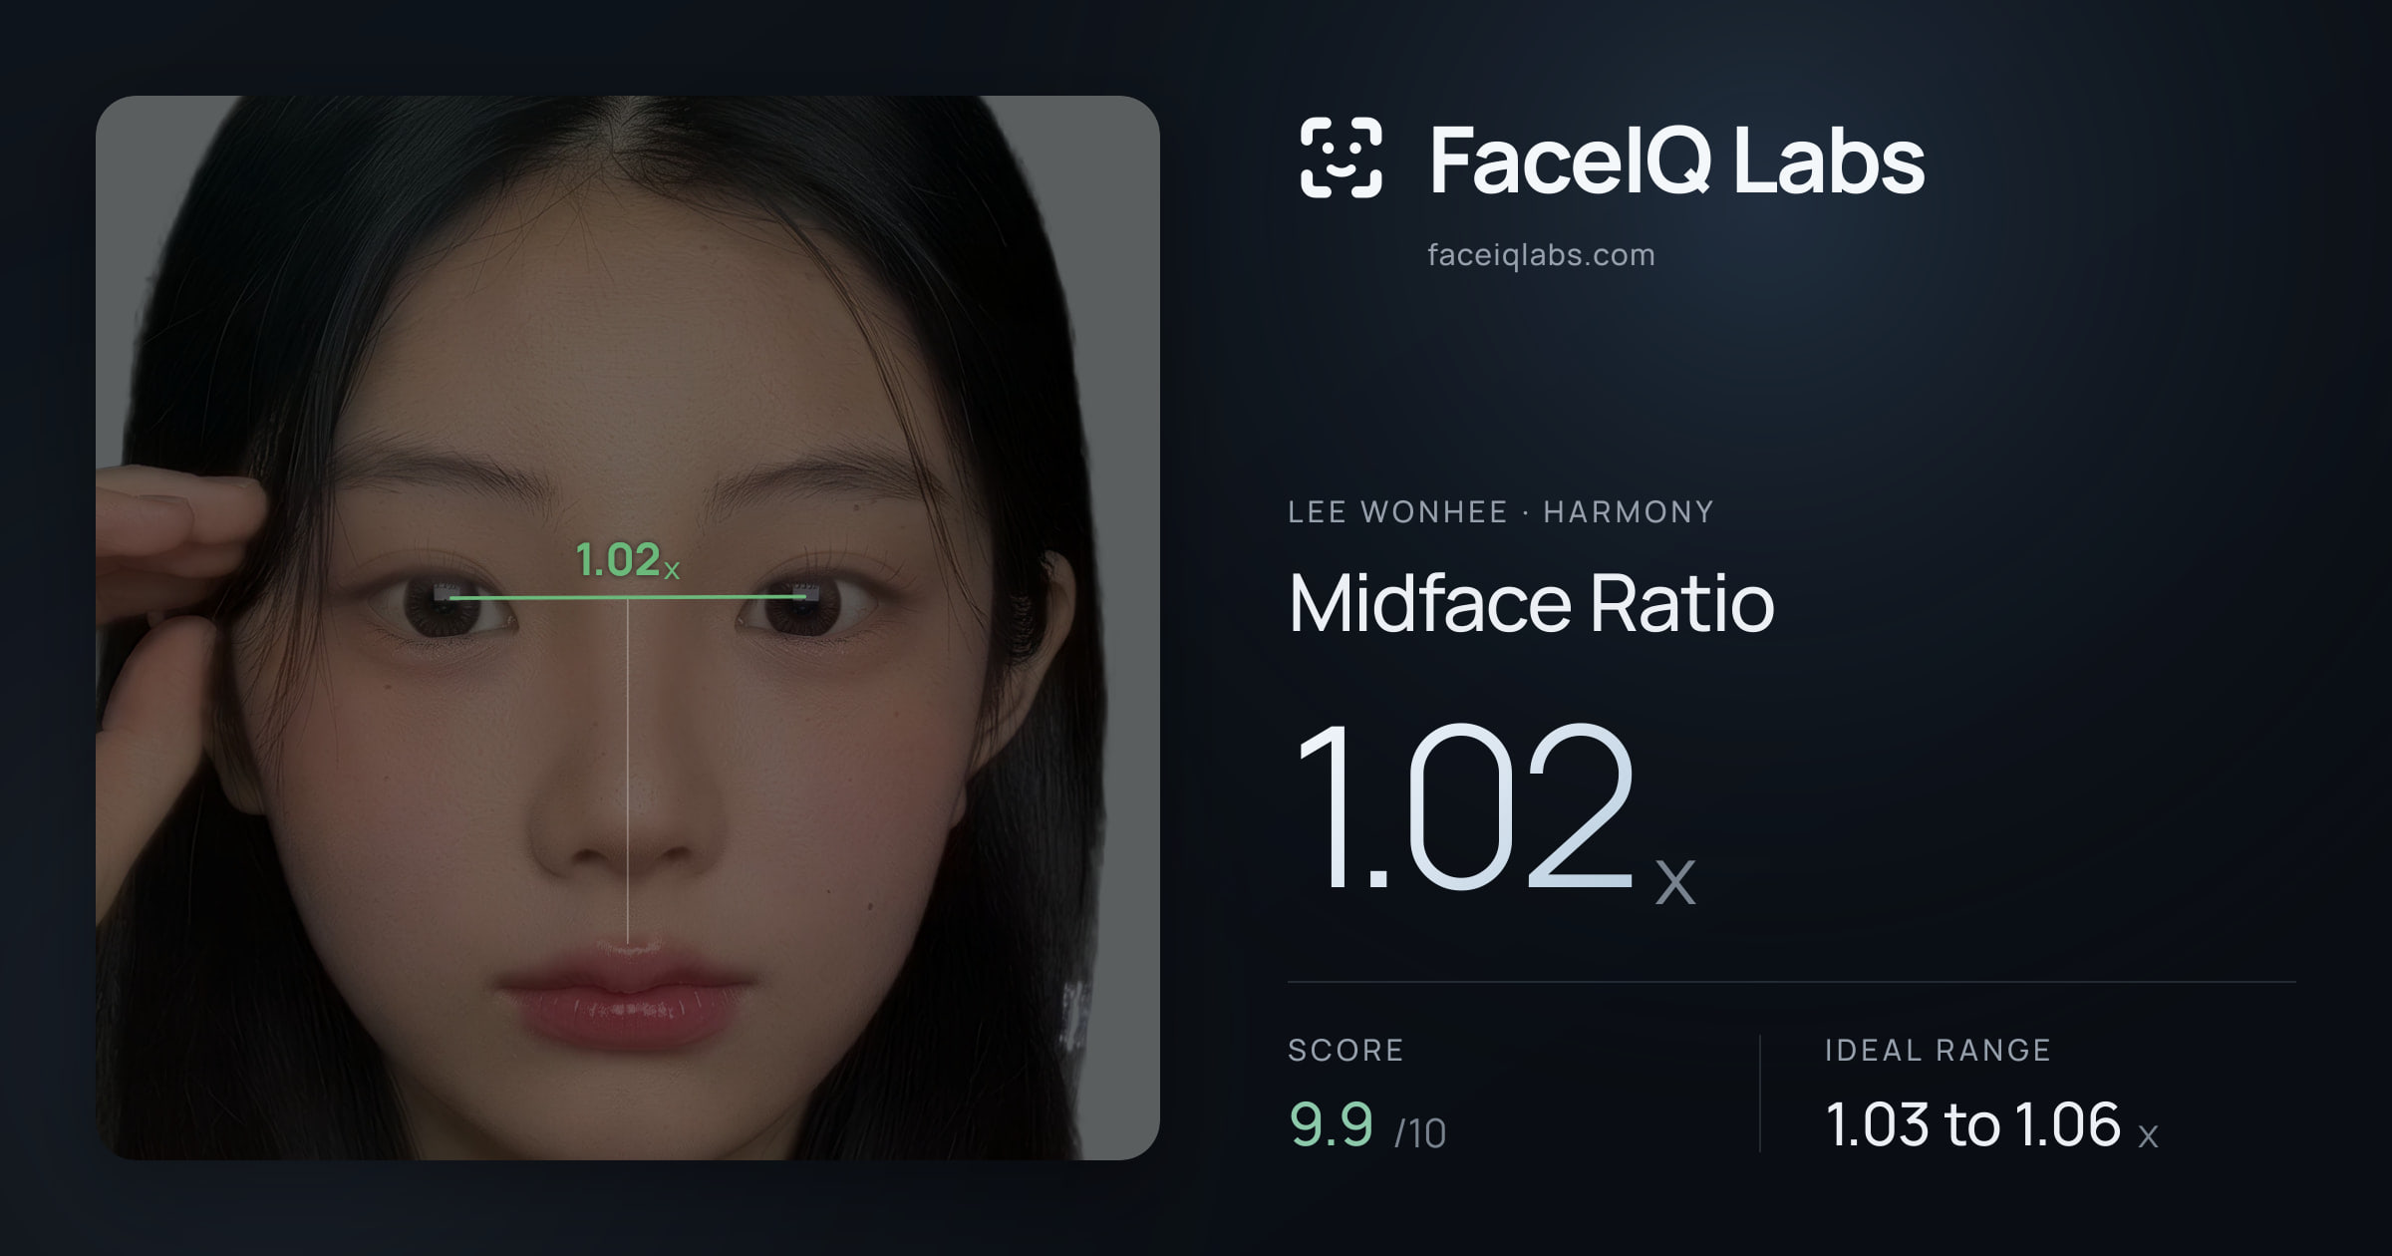Click the 9.9 /10 score value

[x=1366, y=1125]
